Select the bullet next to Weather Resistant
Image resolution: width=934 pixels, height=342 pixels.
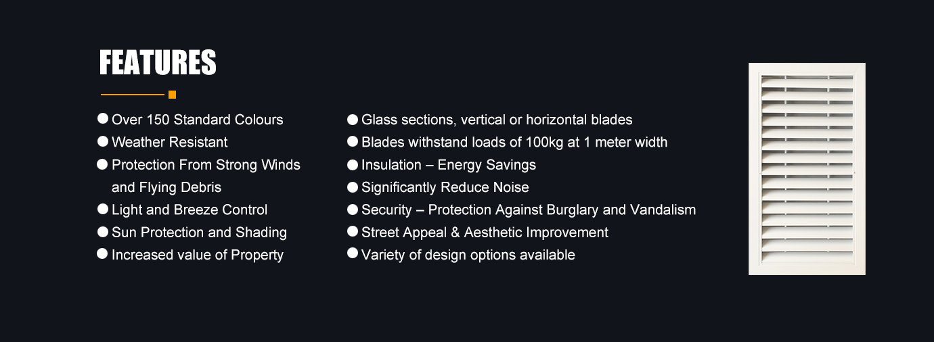tap(103, 141)
